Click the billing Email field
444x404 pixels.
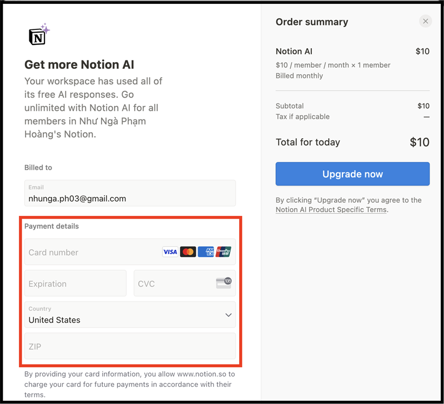click(x=130, y=193)
